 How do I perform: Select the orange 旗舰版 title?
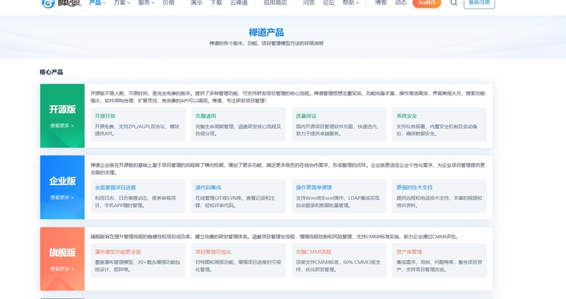click(x=62, y=252)
